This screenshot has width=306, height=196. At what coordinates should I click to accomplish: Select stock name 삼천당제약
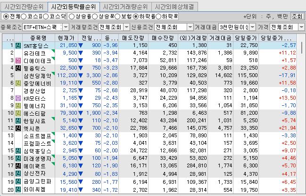37,76
